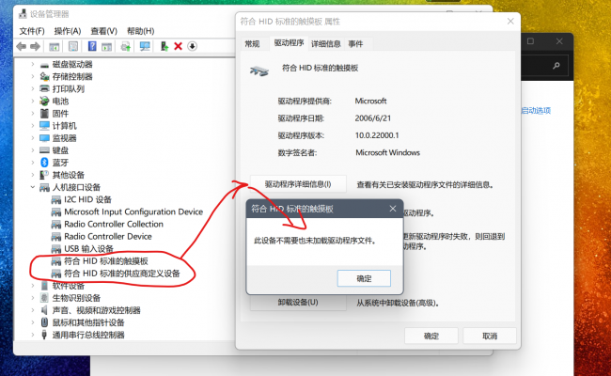Open the 文件(F) menu
This screenshot has height=376, width=611.
pos(32,31)
